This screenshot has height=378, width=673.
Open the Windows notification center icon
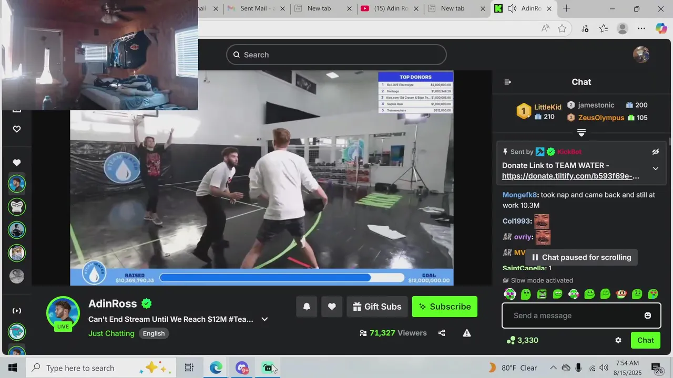(657, 368)
